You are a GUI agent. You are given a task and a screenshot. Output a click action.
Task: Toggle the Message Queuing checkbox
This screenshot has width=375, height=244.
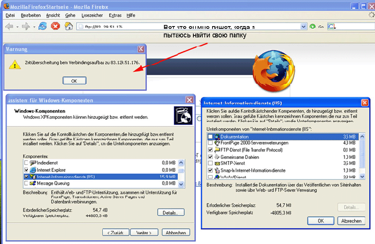point(26,183)
